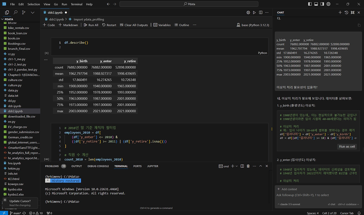Toggle the primary sidebar layout button
The height and width of the screenshot is (215, 364).
310,4
